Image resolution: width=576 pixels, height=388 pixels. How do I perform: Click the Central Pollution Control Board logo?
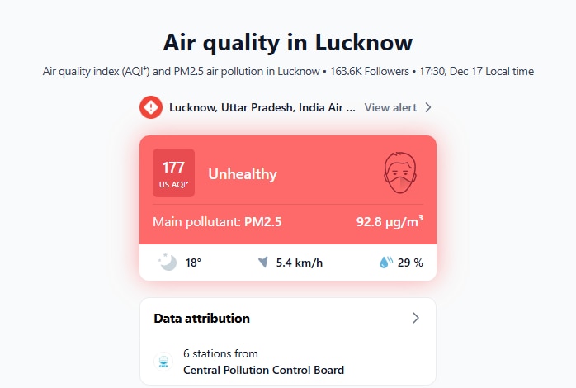pyautogui.click(x=163, y=362)
